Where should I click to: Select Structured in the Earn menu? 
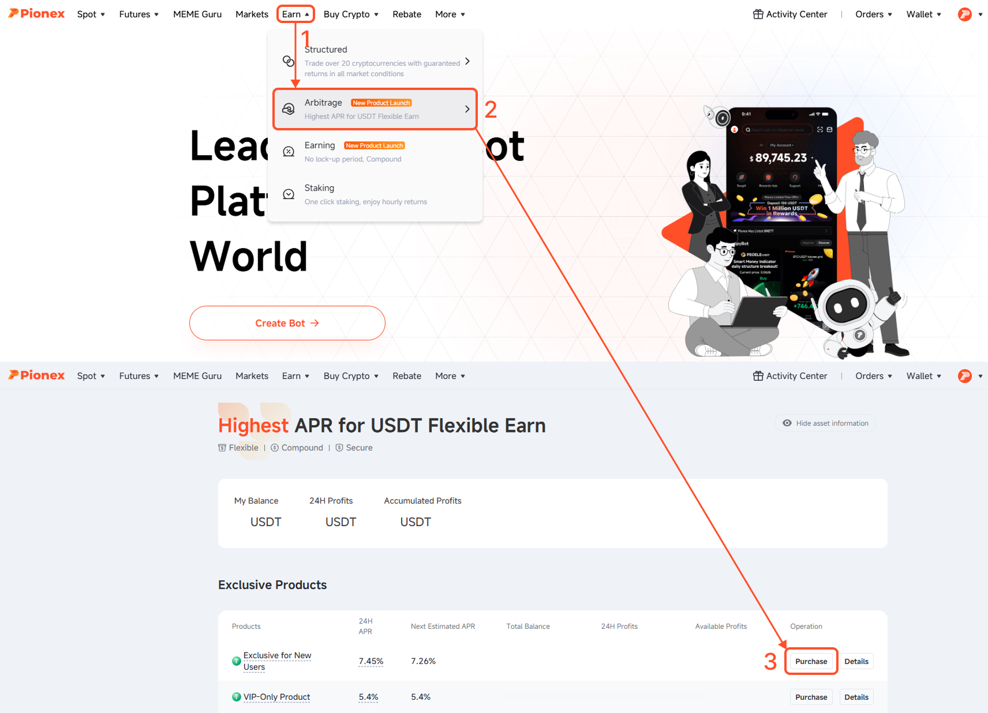pyautogui.click(x=375, y=61)
